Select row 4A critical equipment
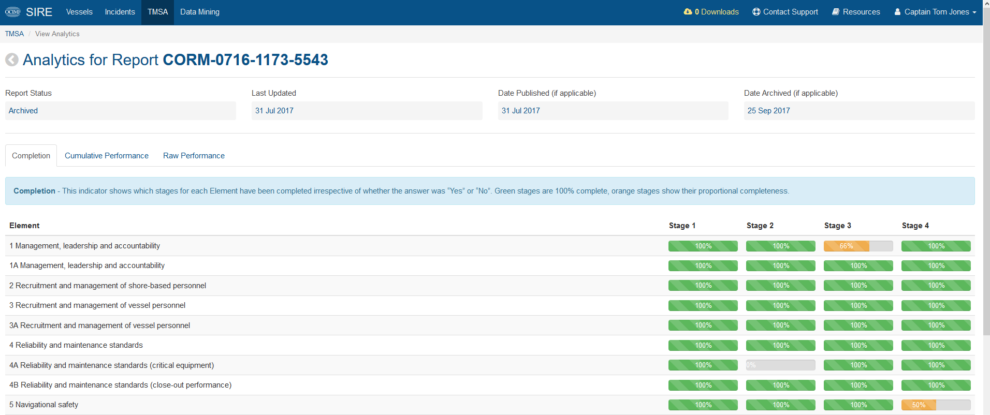 (490, 365)
